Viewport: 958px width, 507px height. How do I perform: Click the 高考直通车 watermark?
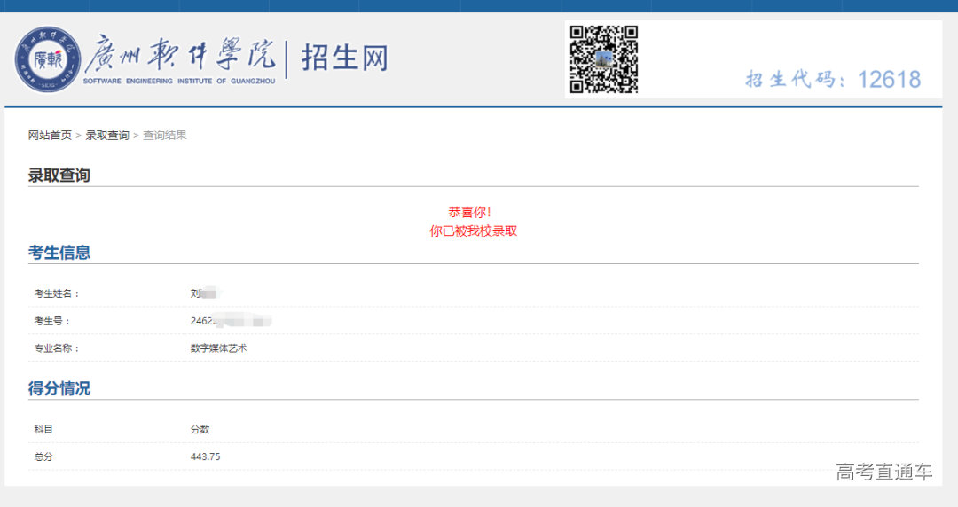click(x=883, y=472)
